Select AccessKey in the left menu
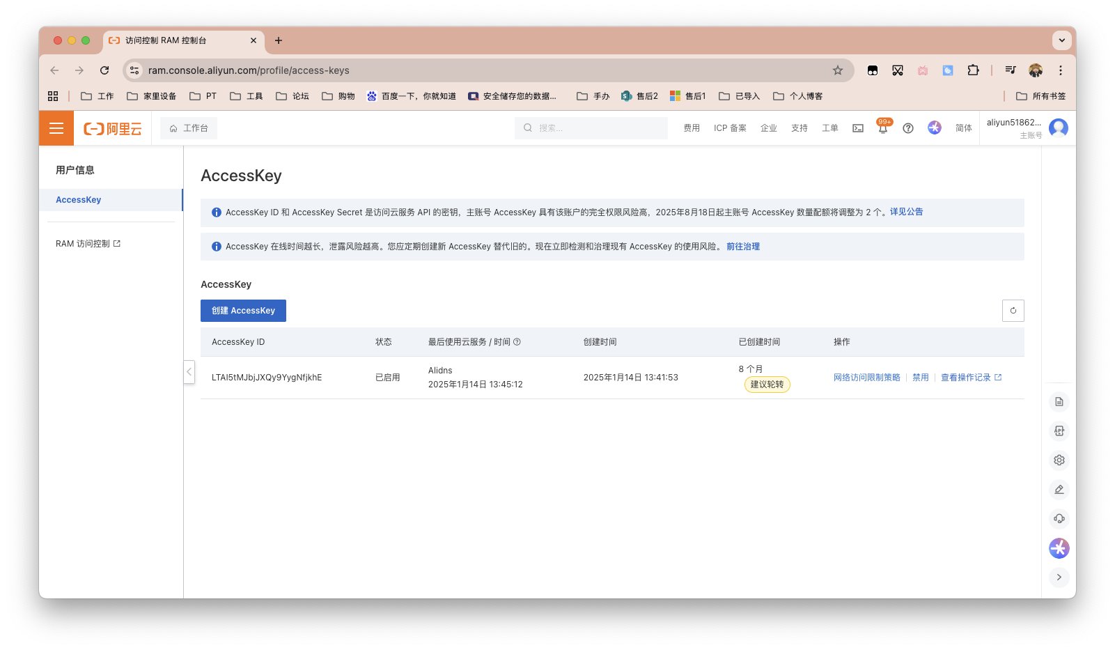Image resolution: width=1115 pixels, height=650 pixels. point(79,200)
